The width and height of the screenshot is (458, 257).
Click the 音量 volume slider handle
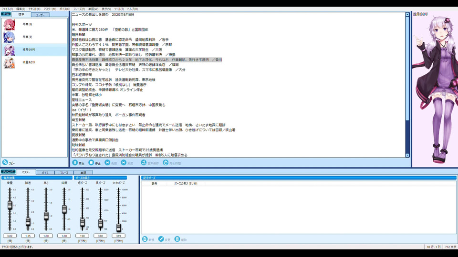coord(10,205)
